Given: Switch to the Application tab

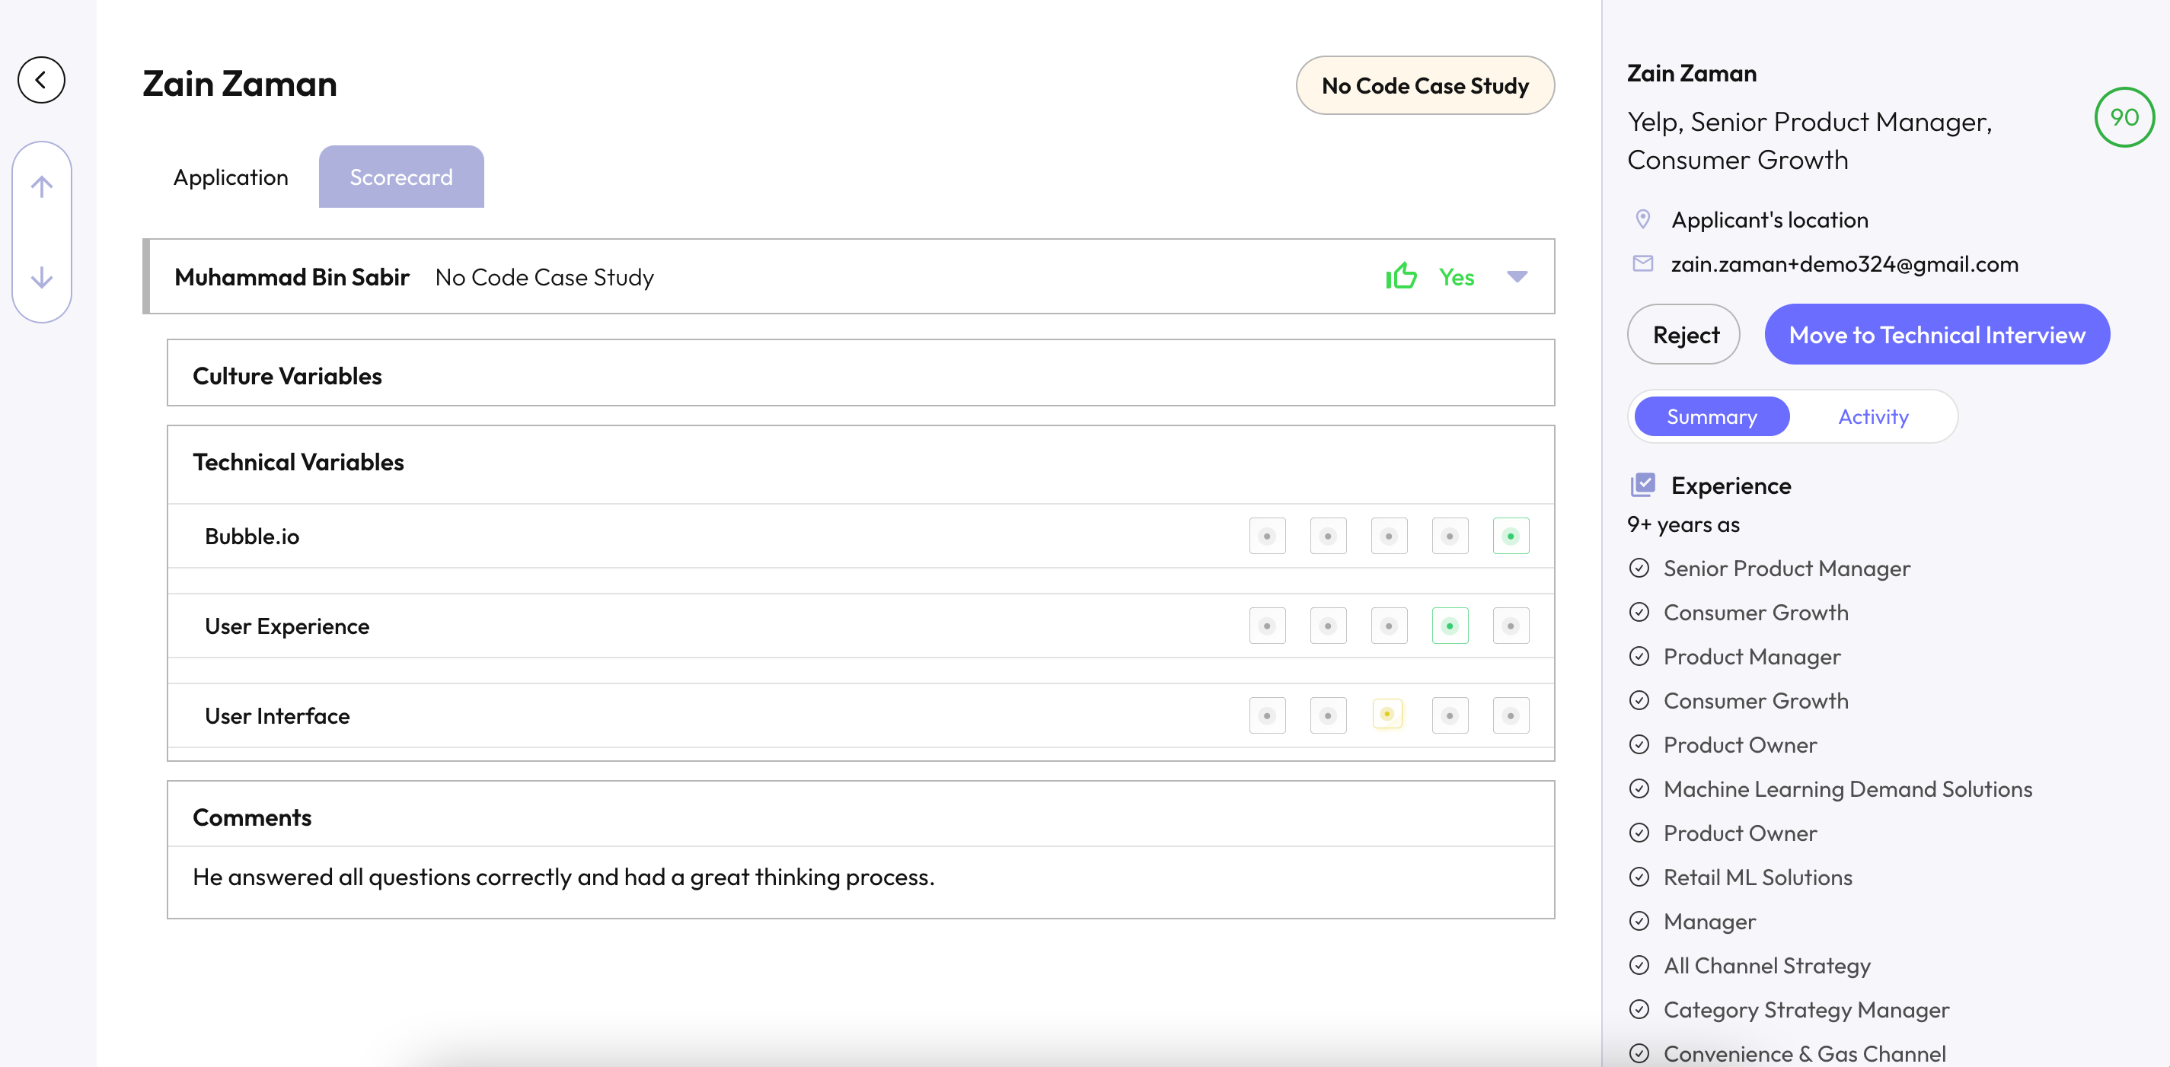Looking at the screenshot, I should pyautogui.click(x=231, y=177).
